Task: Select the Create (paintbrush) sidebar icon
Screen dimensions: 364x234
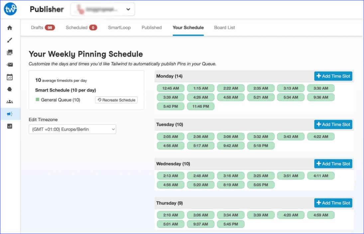Action: coord(10,40)
